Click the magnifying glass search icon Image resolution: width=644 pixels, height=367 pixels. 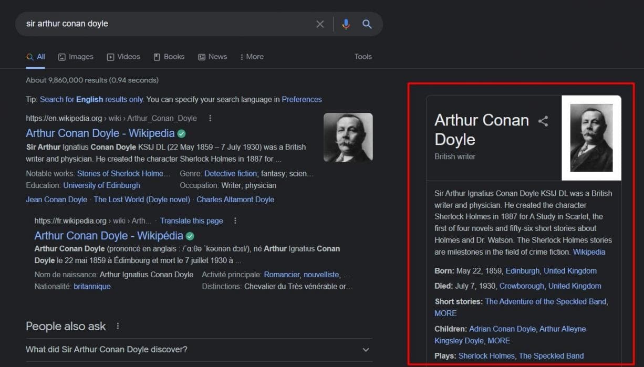[367, 24]
